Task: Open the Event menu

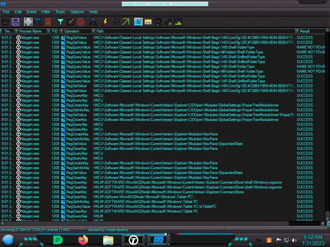Action: click(x=31, y=12)
